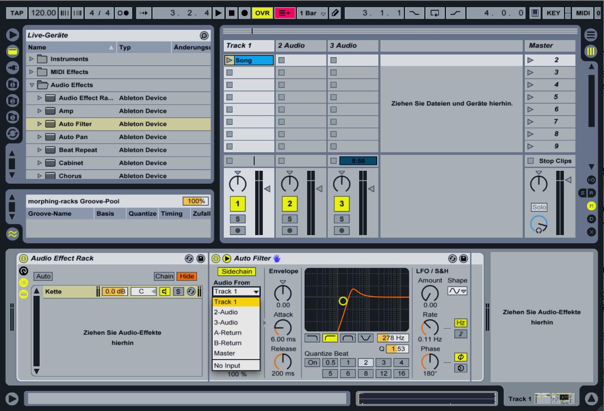The width and height of the screenshot is (604, 411).
Task: Expand the Amp device entry
Action: (39, 111)
